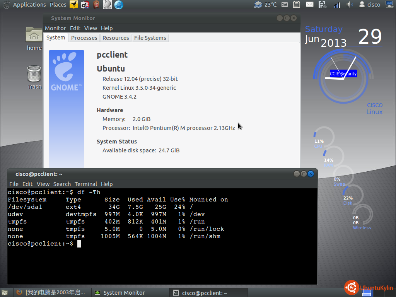Click the CPU 11% gauge widget
Screen dimensions: 396x297
pos(324,137)
